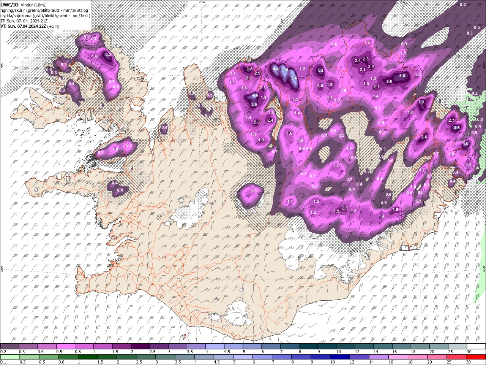
Task: Click the 4.4 value beside the 5.4 peak
Action: (276, 69)
